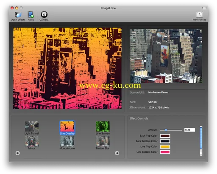Click the Effect Controls vertical scrollbar

coord(201,138)
